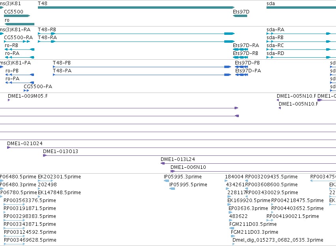
Task: Click the ro gene label
Action: pyautogui.click(x=7, y=20)
